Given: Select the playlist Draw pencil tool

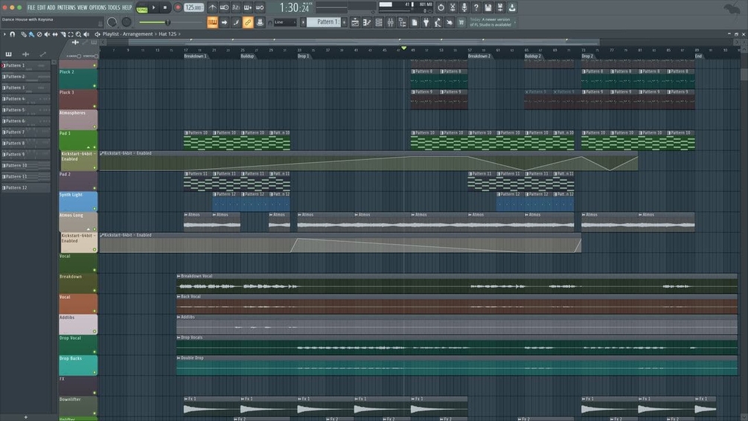Looking at the screenshot, I should click(x=23, y=34).
